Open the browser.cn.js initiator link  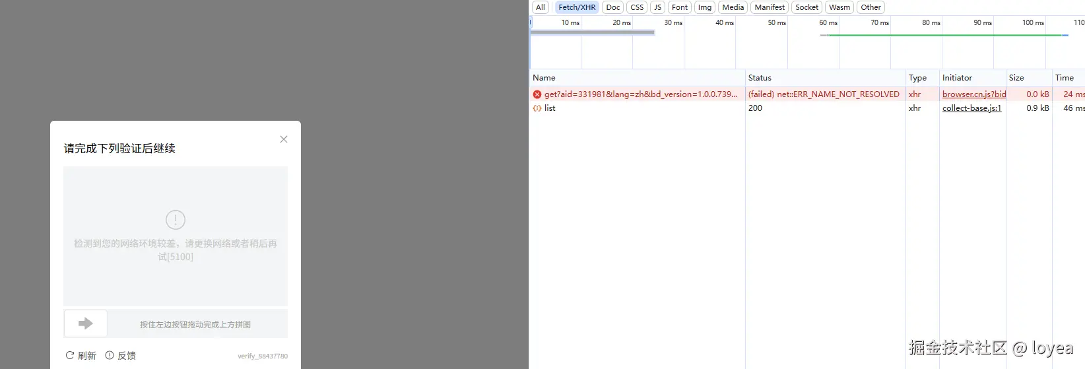click(x=973, y=94)
